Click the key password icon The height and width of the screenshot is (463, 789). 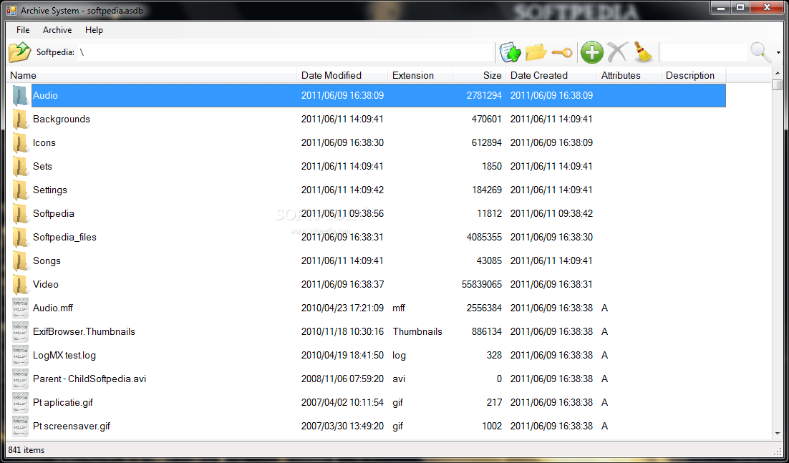pyautogui.click(x=561, y=52)
